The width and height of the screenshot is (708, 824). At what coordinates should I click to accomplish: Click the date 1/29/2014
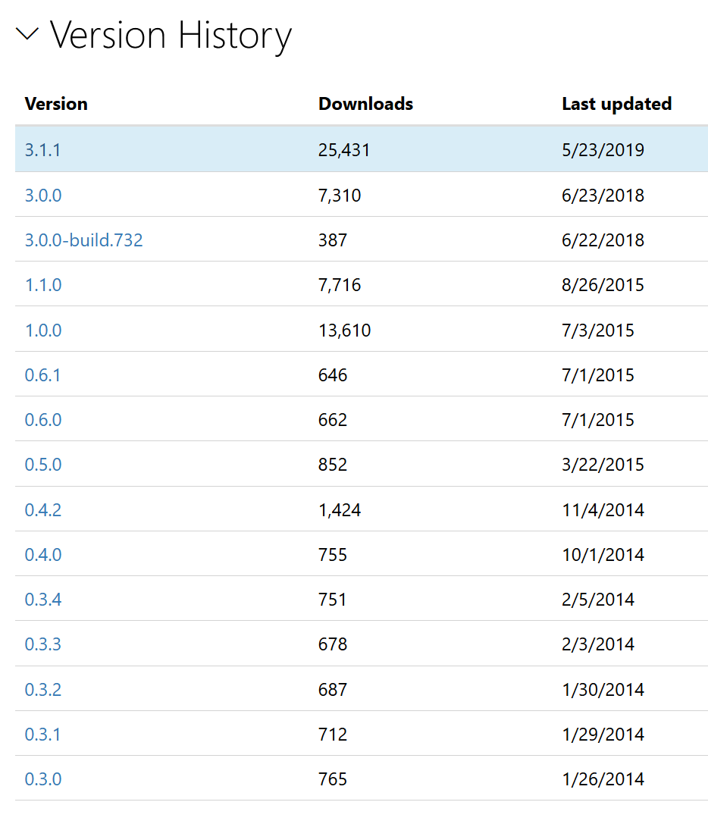603,735
